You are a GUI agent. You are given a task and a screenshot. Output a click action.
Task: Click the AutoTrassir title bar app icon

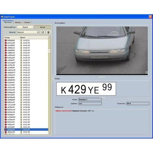pos(2,17)
